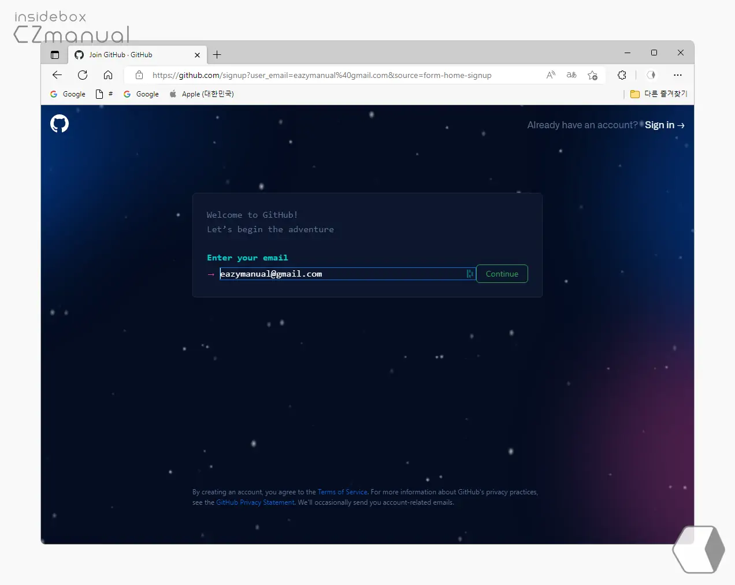
Task: Click the read aloud icon
Action: pyautogui.click(x=551, y=75)
